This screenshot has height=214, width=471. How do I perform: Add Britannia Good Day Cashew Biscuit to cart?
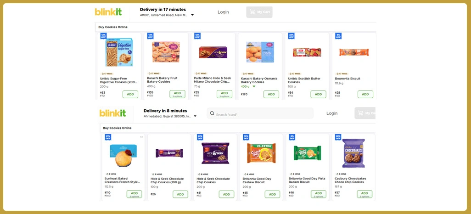coord(272,194)
